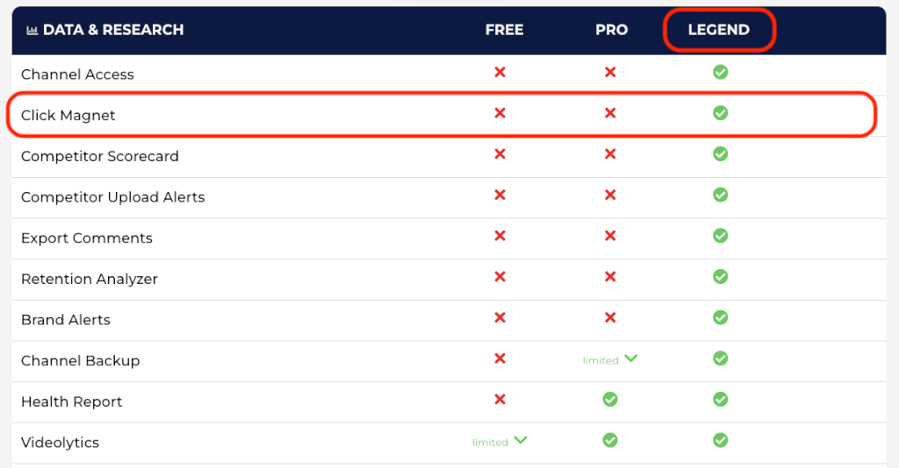
Task: Click the Data & Research section heading
Action: pyautogui.click(x=113, y=30)
